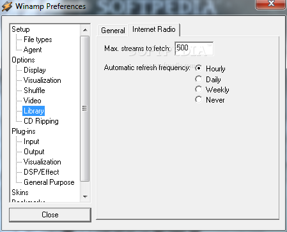
Task: Click the tree scroll up arrow
Action: [85, 30]
